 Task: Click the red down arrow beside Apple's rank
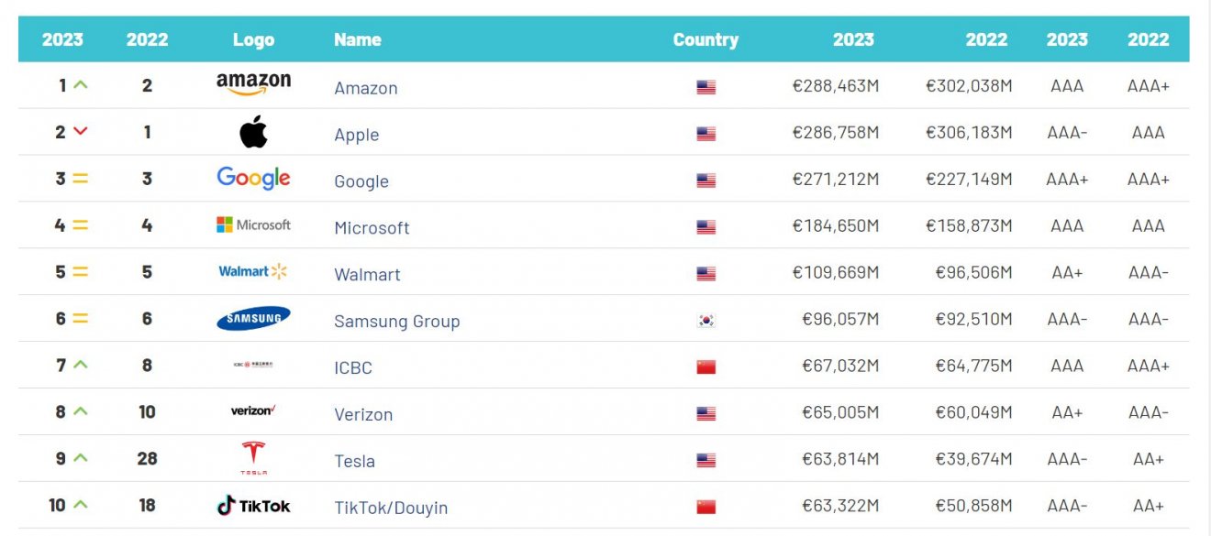[80, 131]
